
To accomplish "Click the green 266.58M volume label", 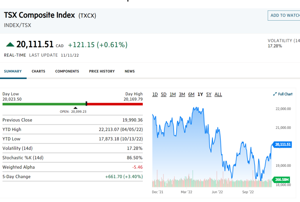I will [281, 180].
